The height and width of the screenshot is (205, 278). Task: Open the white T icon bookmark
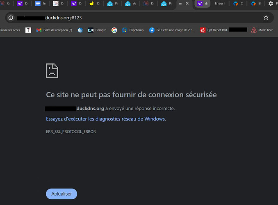coord(28,30)
